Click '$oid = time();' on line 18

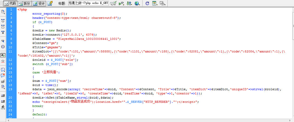pos(45,85)
